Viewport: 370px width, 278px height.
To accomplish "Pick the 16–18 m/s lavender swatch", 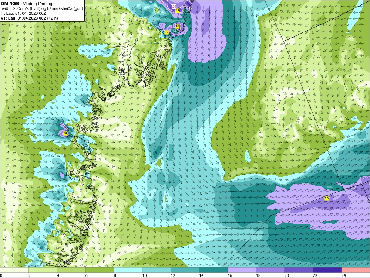I will pyautogui.click(x=242, y=270).
